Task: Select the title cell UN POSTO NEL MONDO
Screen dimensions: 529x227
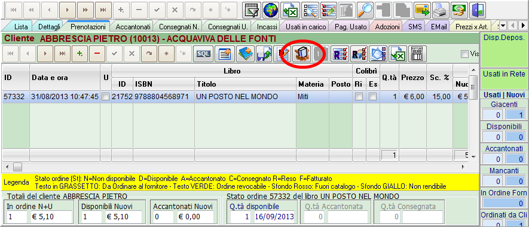Action: point(245,97)
